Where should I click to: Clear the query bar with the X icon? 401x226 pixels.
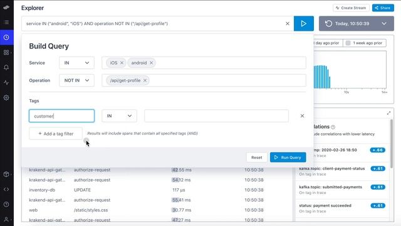[x=288, y=24]
